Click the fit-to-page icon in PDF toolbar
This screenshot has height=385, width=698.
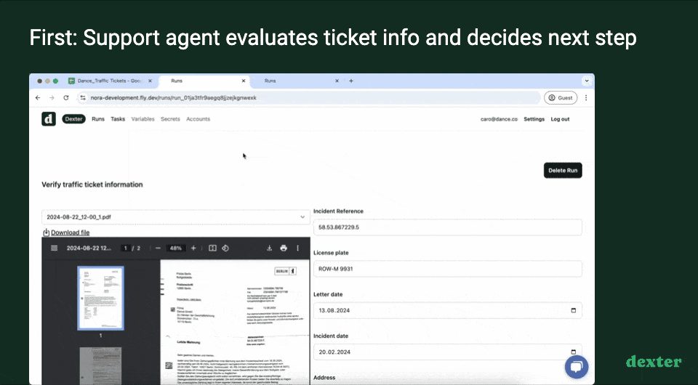(212, 248)
